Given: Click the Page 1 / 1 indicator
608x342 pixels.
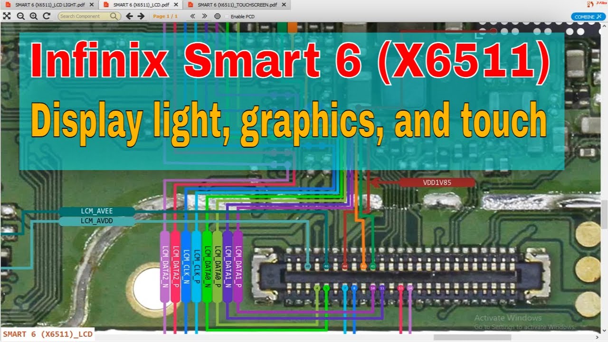Looking at the screenshot, I should pos(165,16).
